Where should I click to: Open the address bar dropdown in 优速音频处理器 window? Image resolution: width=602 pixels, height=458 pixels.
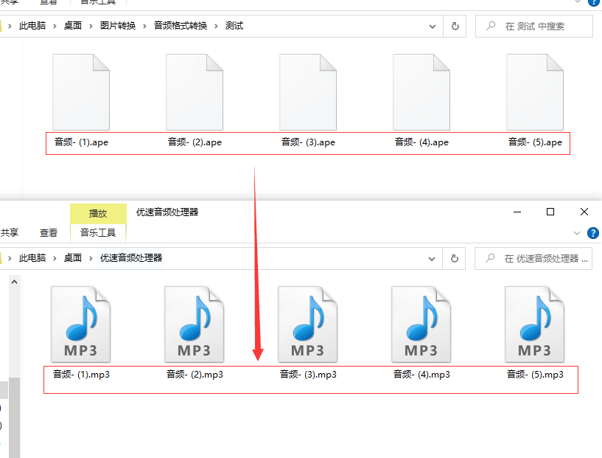[x=432, y=259]
